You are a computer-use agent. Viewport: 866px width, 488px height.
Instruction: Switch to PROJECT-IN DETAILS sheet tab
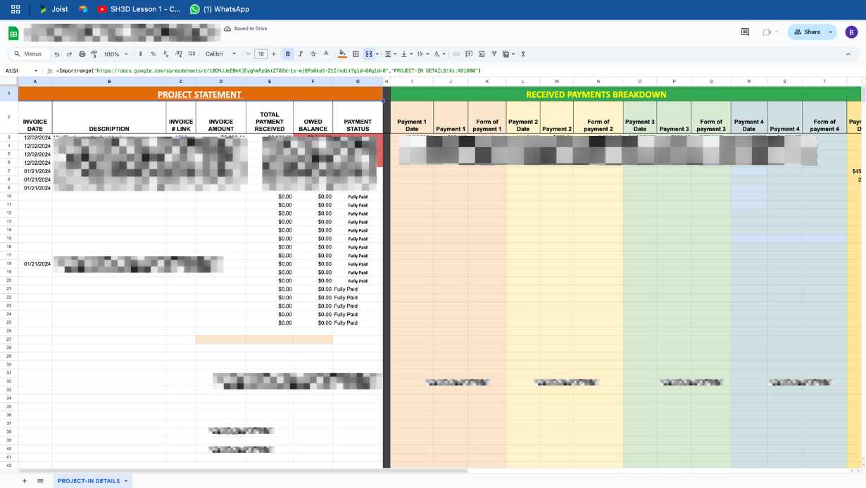click(88, 481)
